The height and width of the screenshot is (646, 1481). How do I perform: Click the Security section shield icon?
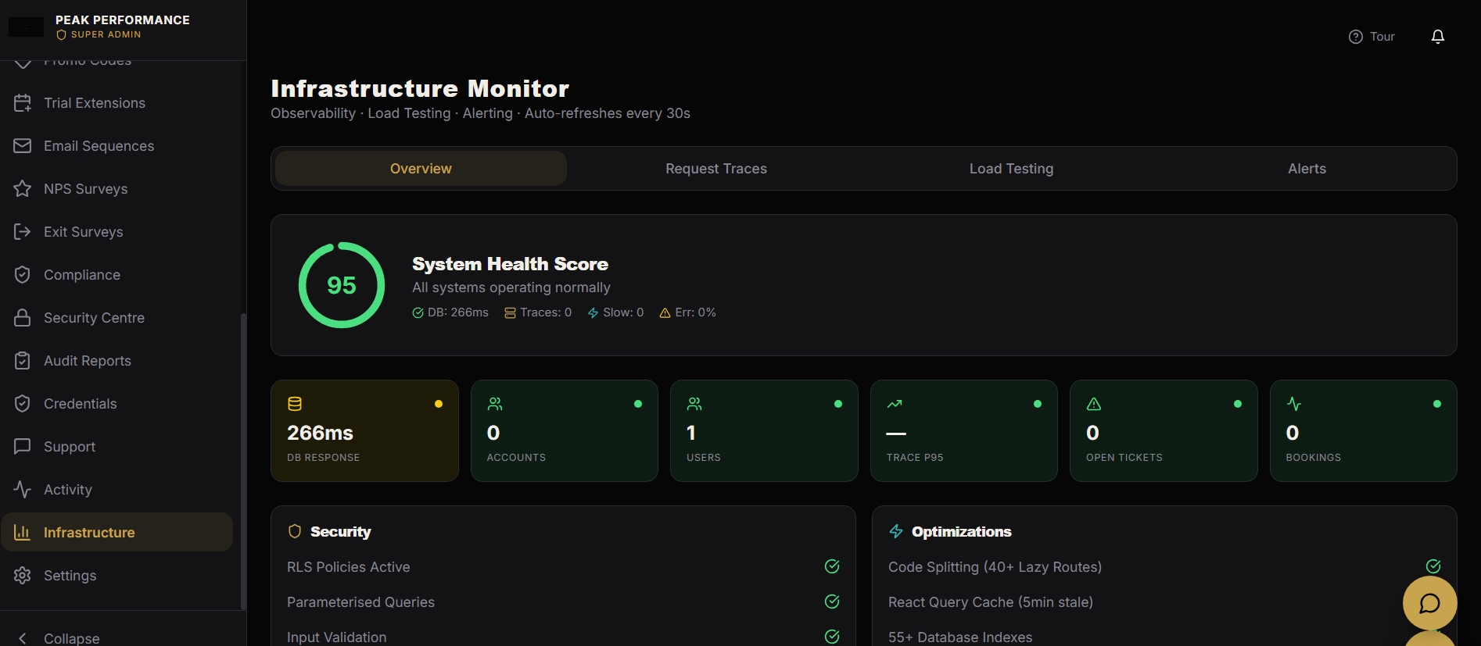click(295, 531)
